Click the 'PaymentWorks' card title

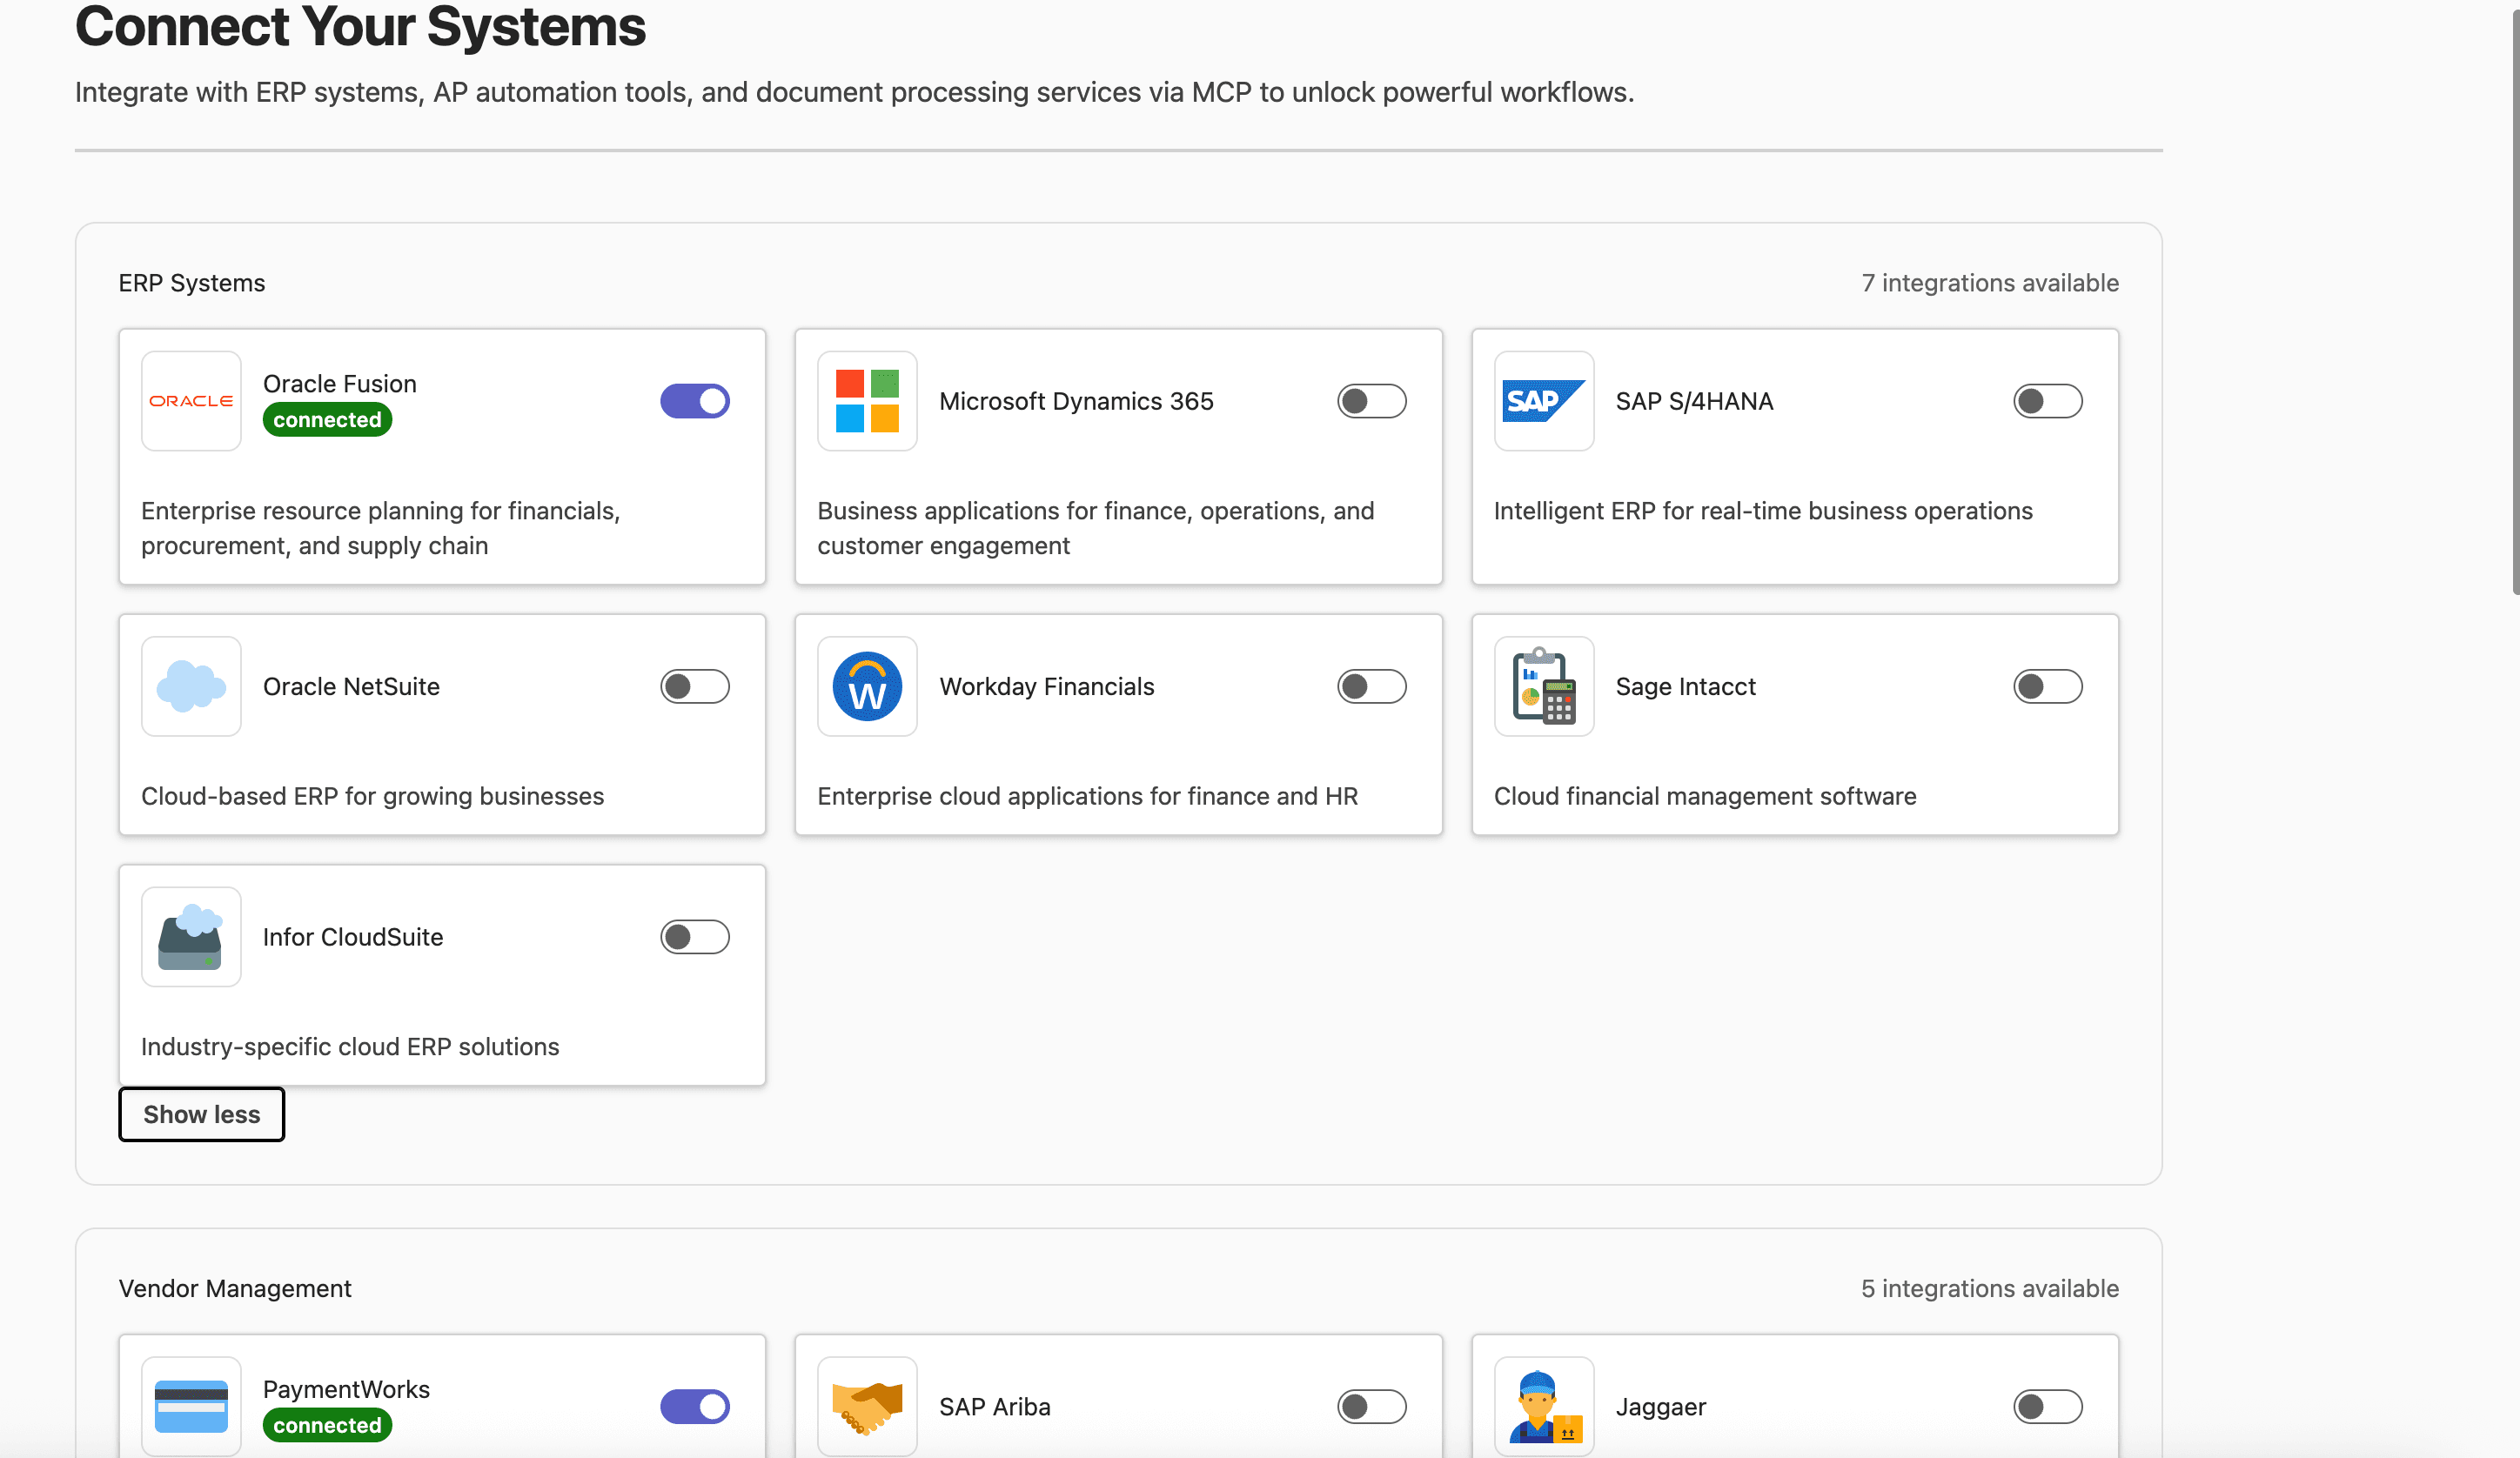pyautogui.click(x=346, y=1389)
